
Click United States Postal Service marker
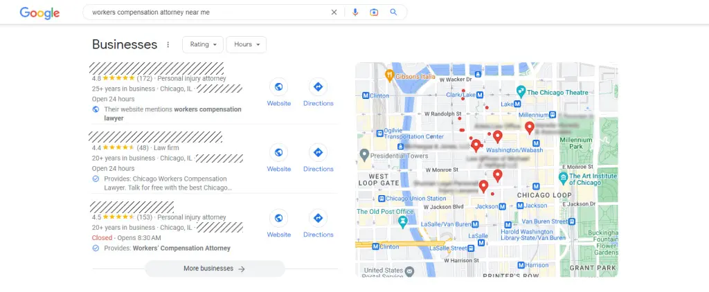pyautogui.click(x=409, y=271)
